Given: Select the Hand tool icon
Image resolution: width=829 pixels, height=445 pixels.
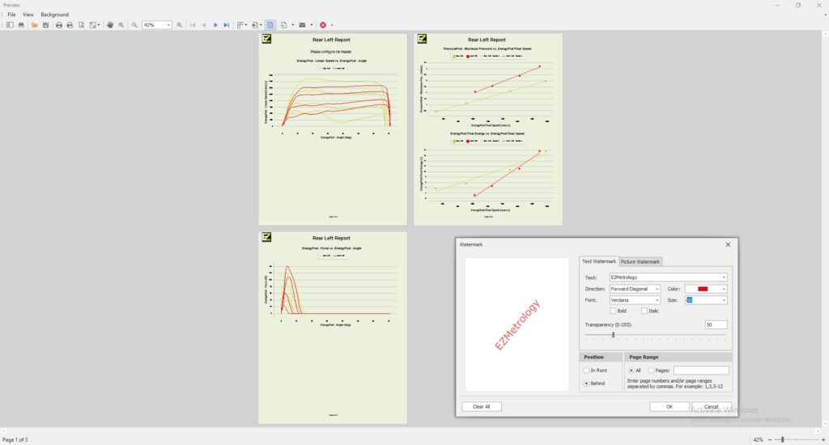Looking at the screenshot, I should pyautogui.click(x=110, y=25).
